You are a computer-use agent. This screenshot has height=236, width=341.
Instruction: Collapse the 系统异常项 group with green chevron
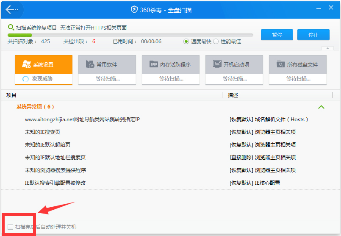click(x=321, y=107)
